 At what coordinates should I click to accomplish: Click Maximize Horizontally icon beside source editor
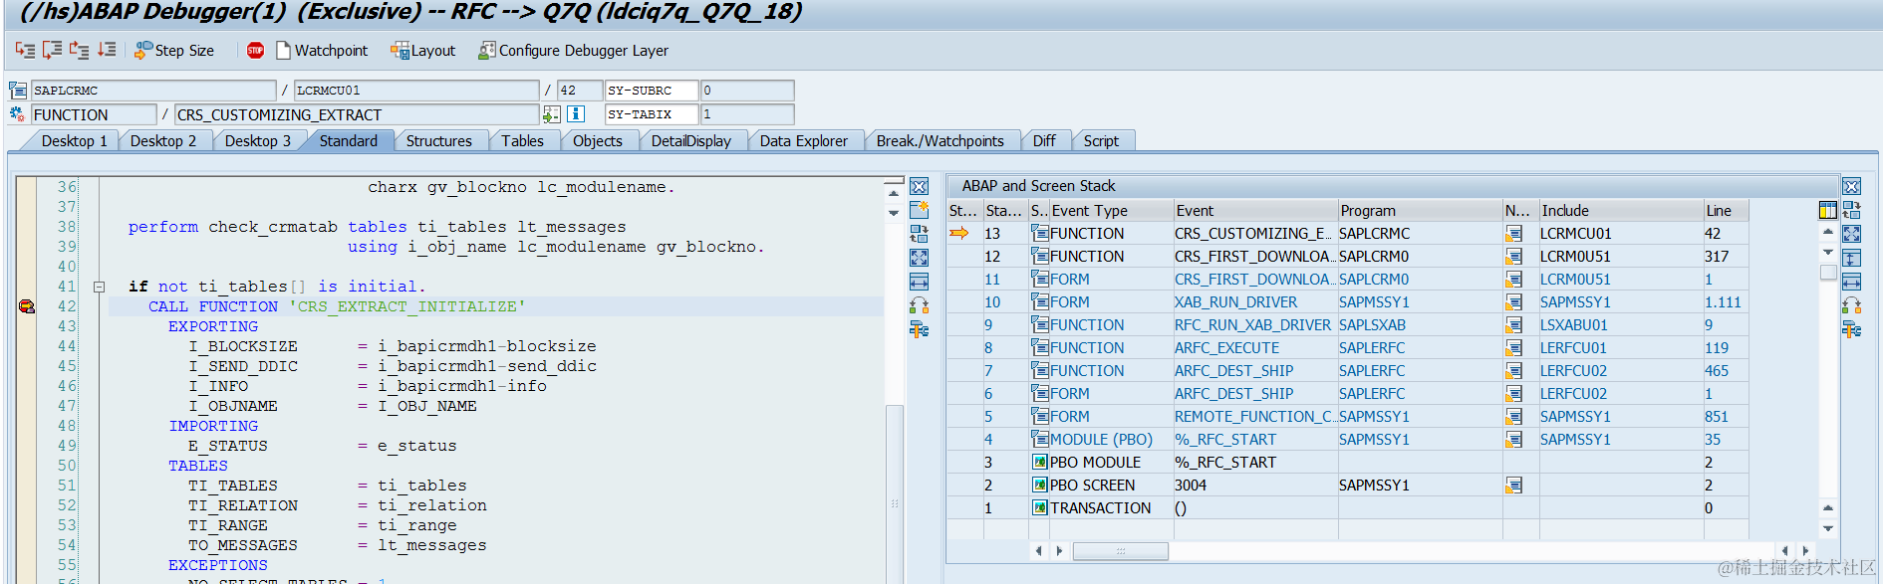(919, 282)
